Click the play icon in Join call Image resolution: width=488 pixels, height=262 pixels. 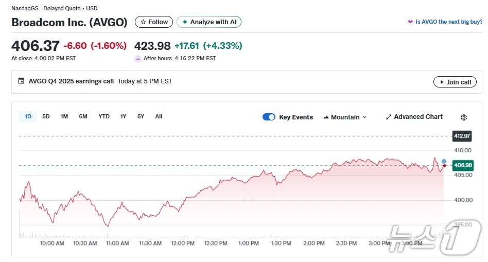441,82
